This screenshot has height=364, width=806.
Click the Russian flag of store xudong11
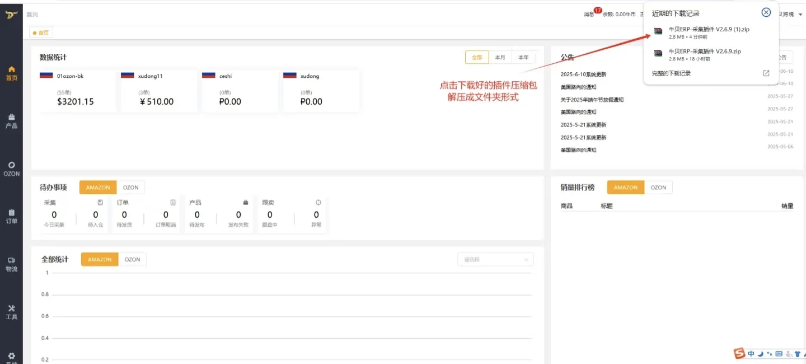point(128,75)
